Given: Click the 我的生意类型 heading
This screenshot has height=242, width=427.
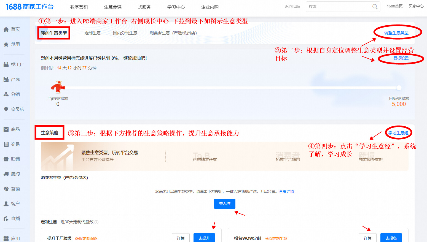Looking at the screenshot, I should [54, 33].
